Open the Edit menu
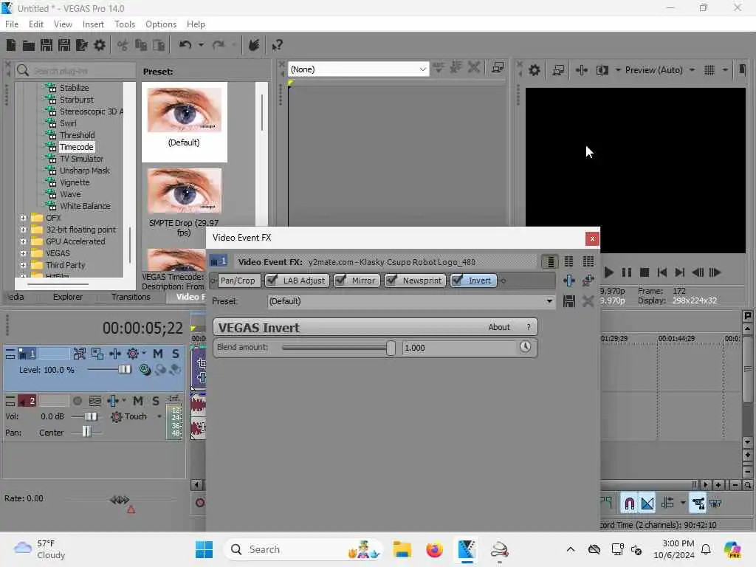756x567 pixels. click(35, 24)
